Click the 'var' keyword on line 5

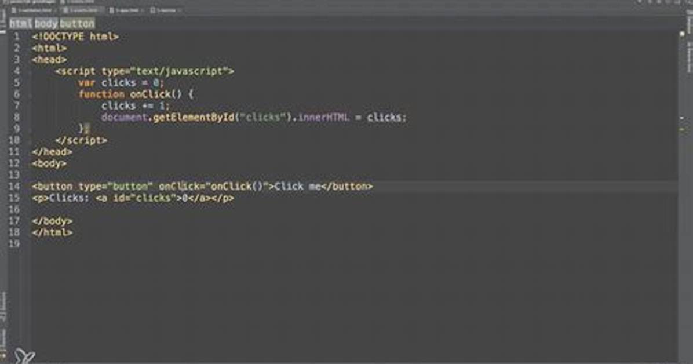pyautogui.click(x=87, y=82)
